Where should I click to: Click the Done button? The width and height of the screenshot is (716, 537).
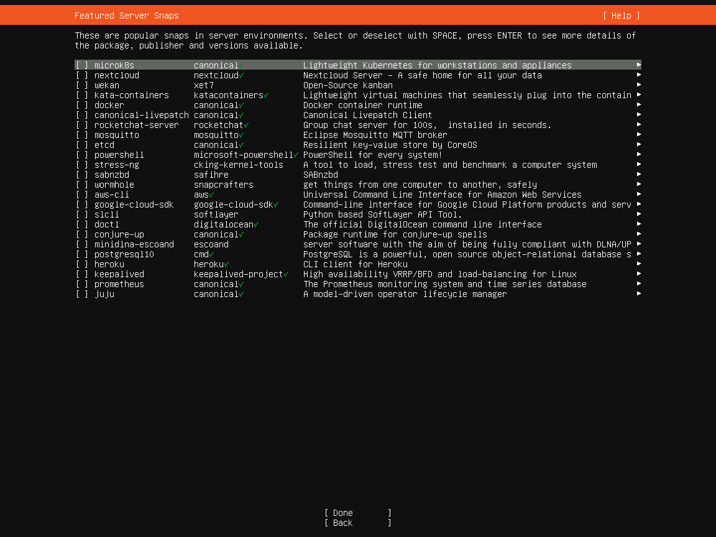pos(357,513)
